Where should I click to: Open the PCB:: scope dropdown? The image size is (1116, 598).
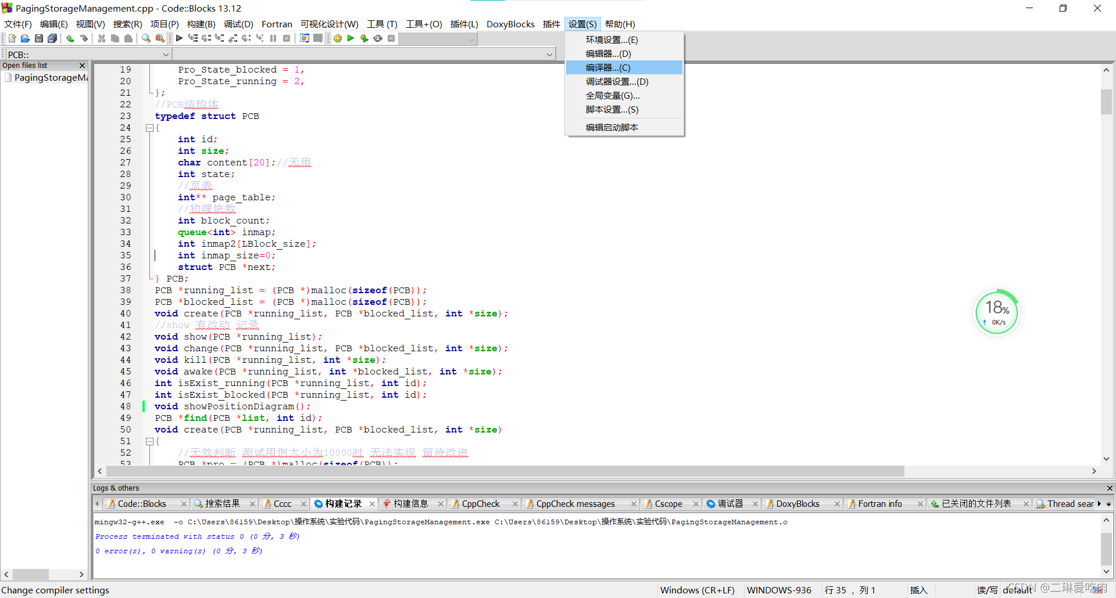(x=167, y=54)
